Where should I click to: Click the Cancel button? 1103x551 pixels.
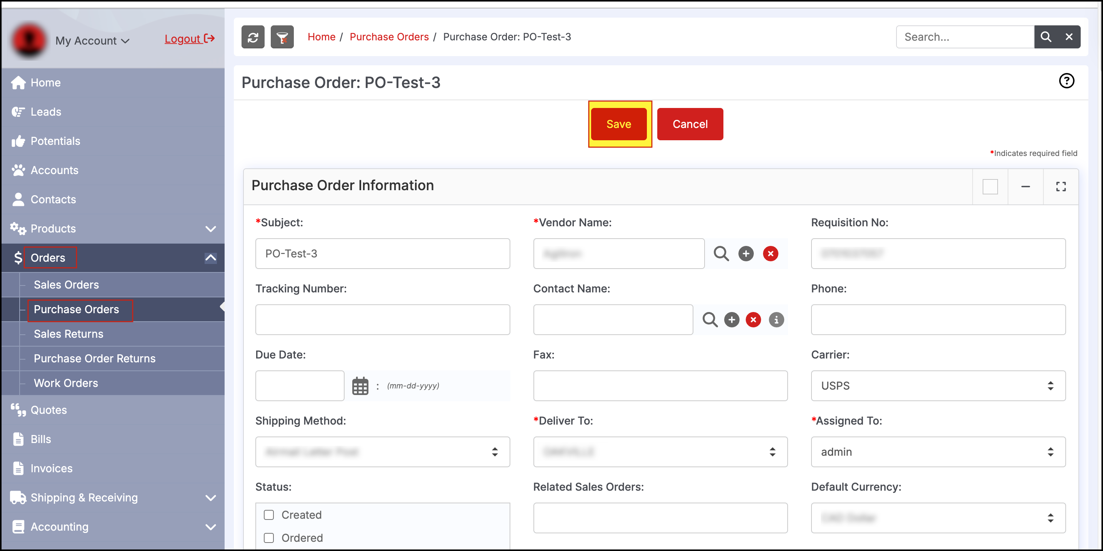click(690, 124)
